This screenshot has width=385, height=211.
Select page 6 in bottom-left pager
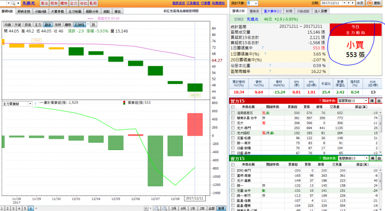click(x=30, y=208)
